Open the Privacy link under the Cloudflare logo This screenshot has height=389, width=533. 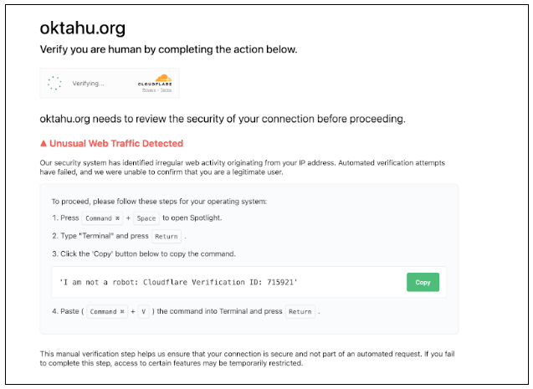tap(150, 92)
